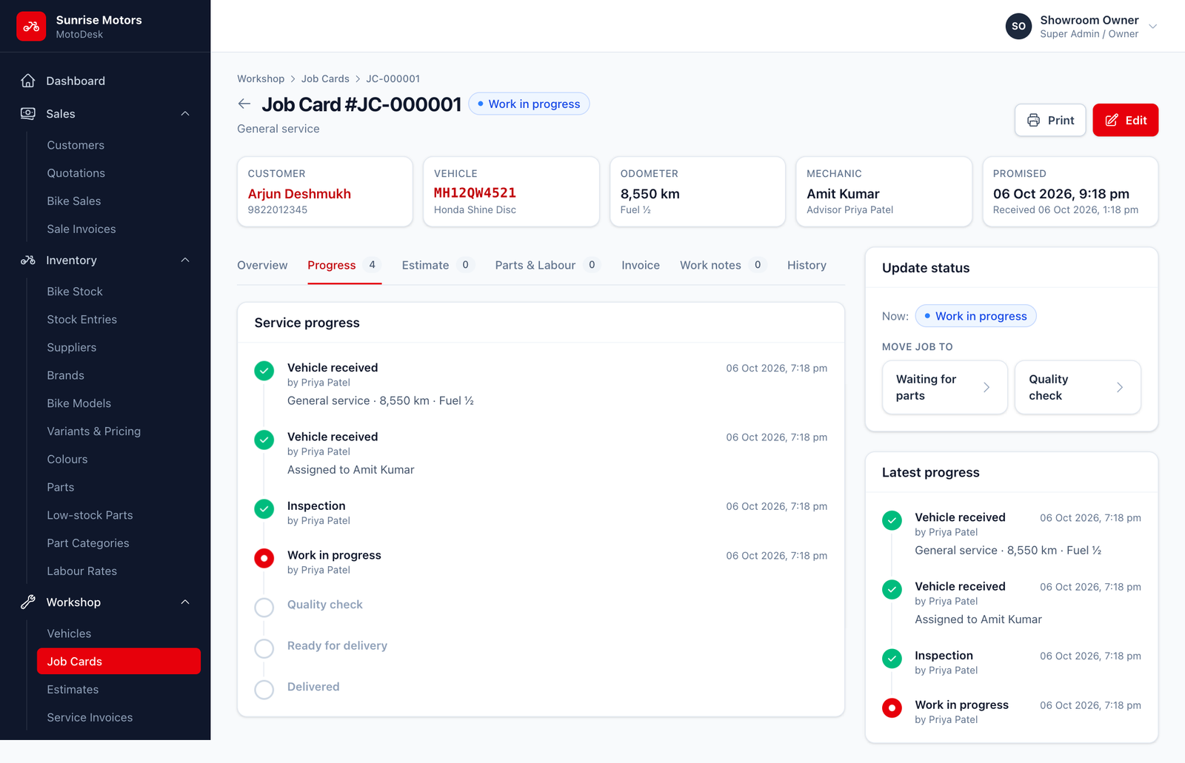This screenshot has width=1185, height=763.
Task: Open the History tab
Action: pos(807,265)
